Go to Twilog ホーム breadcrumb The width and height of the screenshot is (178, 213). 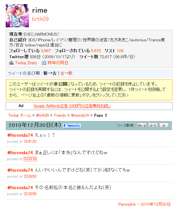pos(20,115)
